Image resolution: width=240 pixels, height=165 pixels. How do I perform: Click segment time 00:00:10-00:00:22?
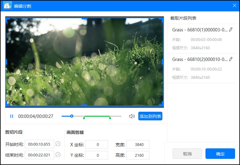(206, 69)
